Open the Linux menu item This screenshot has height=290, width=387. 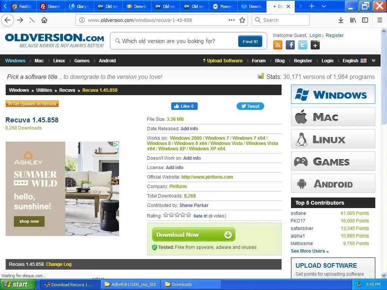coord(59,61)
